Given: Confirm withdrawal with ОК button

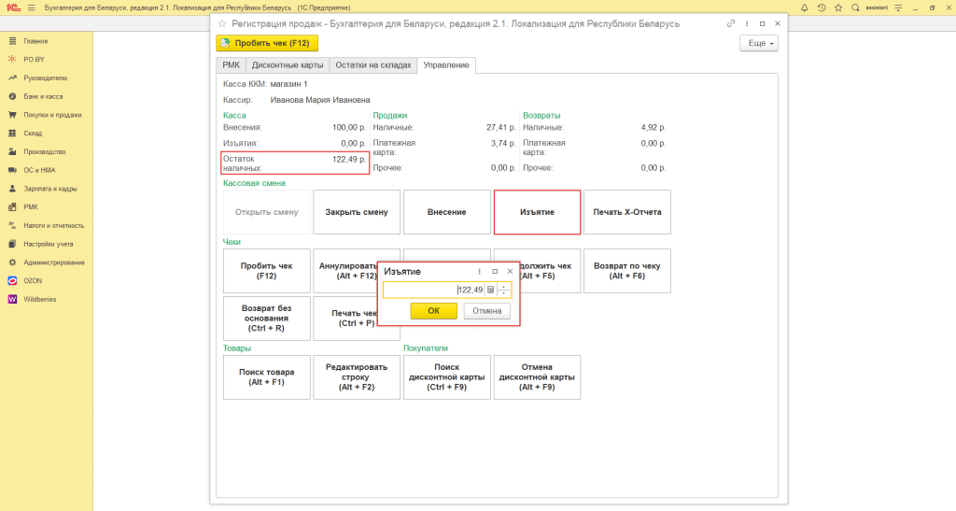Looking at the screenshot, I should point(433,311).
